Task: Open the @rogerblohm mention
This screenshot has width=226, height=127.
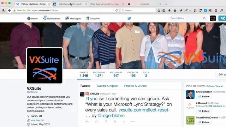Action: 111,116
